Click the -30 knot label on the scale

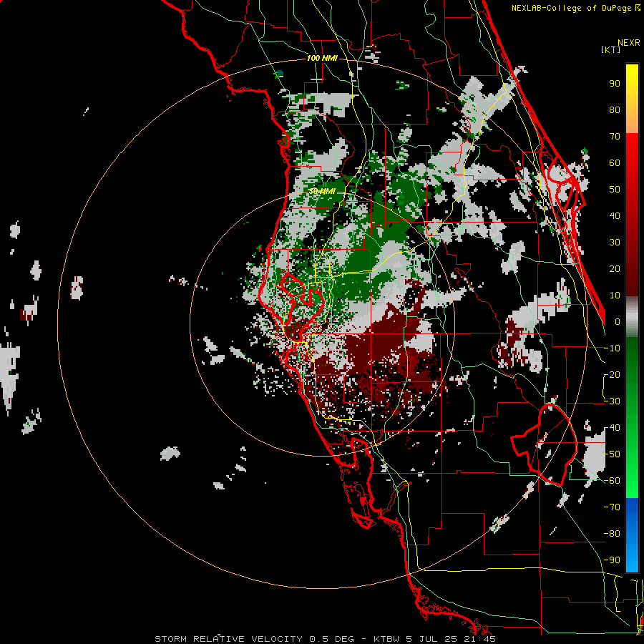click(612, 401)
